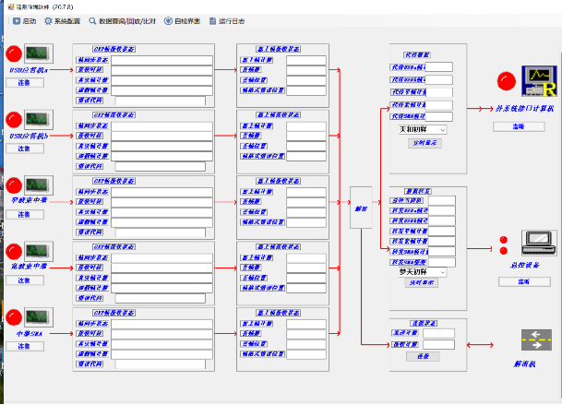Image resolution: width=562 pixels, height=405 pixels.
Task: Click the 解密 block in the flow diagram
Action: pos(361,208)
